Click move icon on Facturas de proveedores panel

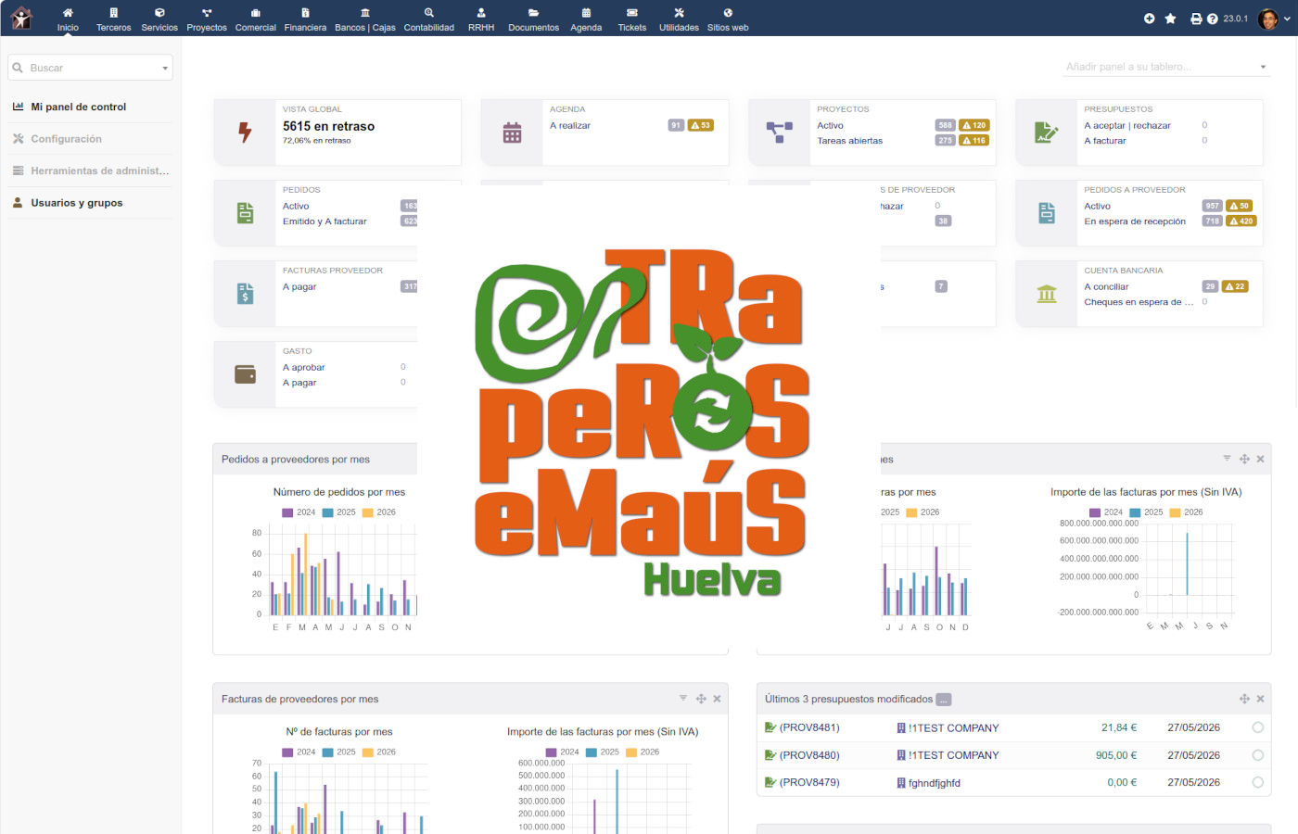(701, 699)
